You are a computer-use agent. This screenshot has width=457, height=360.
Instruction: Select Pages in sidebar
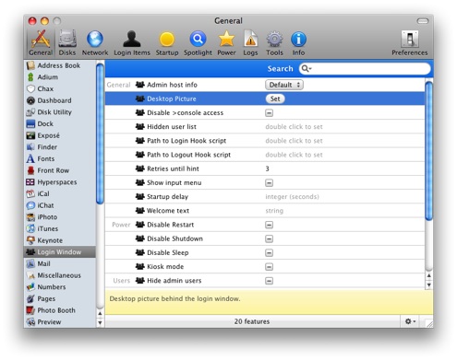click(x=59, y=298)
